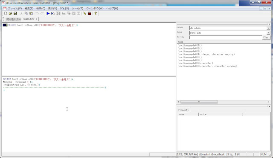Screen dimensions: 273x158
Task: Open the 編集(E) menu
Action: (x=29, y=9)
